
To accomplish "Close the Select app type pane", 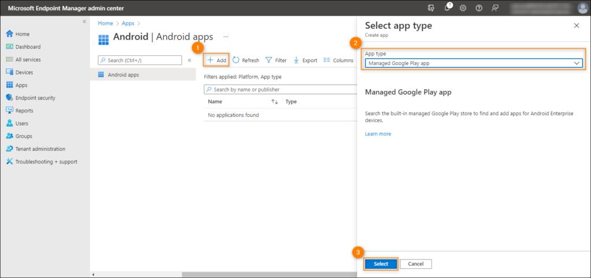I will point(577,25).
